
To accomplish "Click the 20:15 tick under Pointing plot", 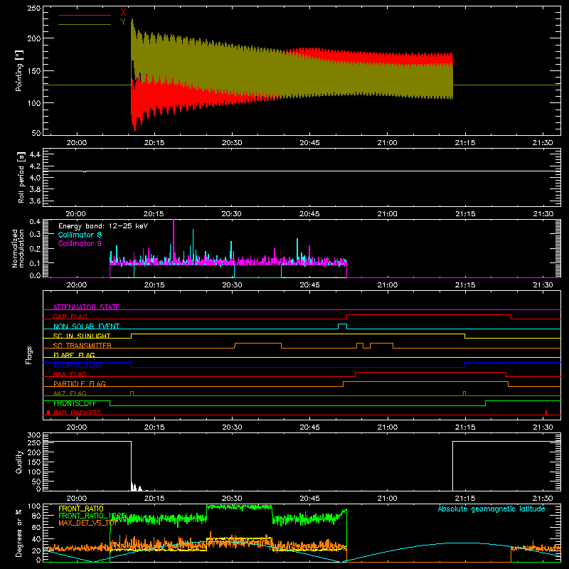I will (154, 143).
